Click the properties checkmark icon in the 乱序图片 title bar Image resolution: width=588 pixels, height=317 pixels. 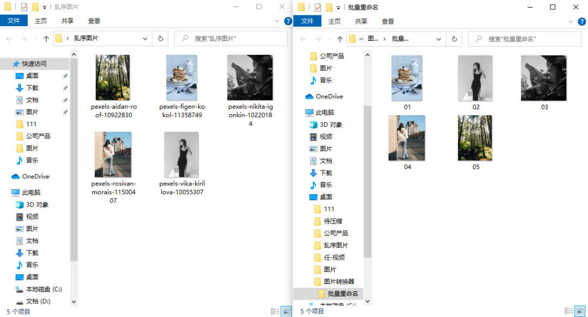24,7
